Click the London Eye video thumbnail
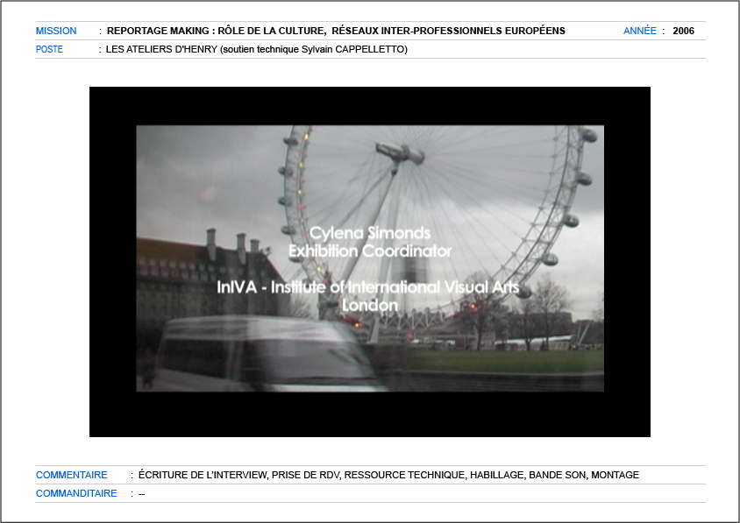740x523 pixels. (370, 262)
